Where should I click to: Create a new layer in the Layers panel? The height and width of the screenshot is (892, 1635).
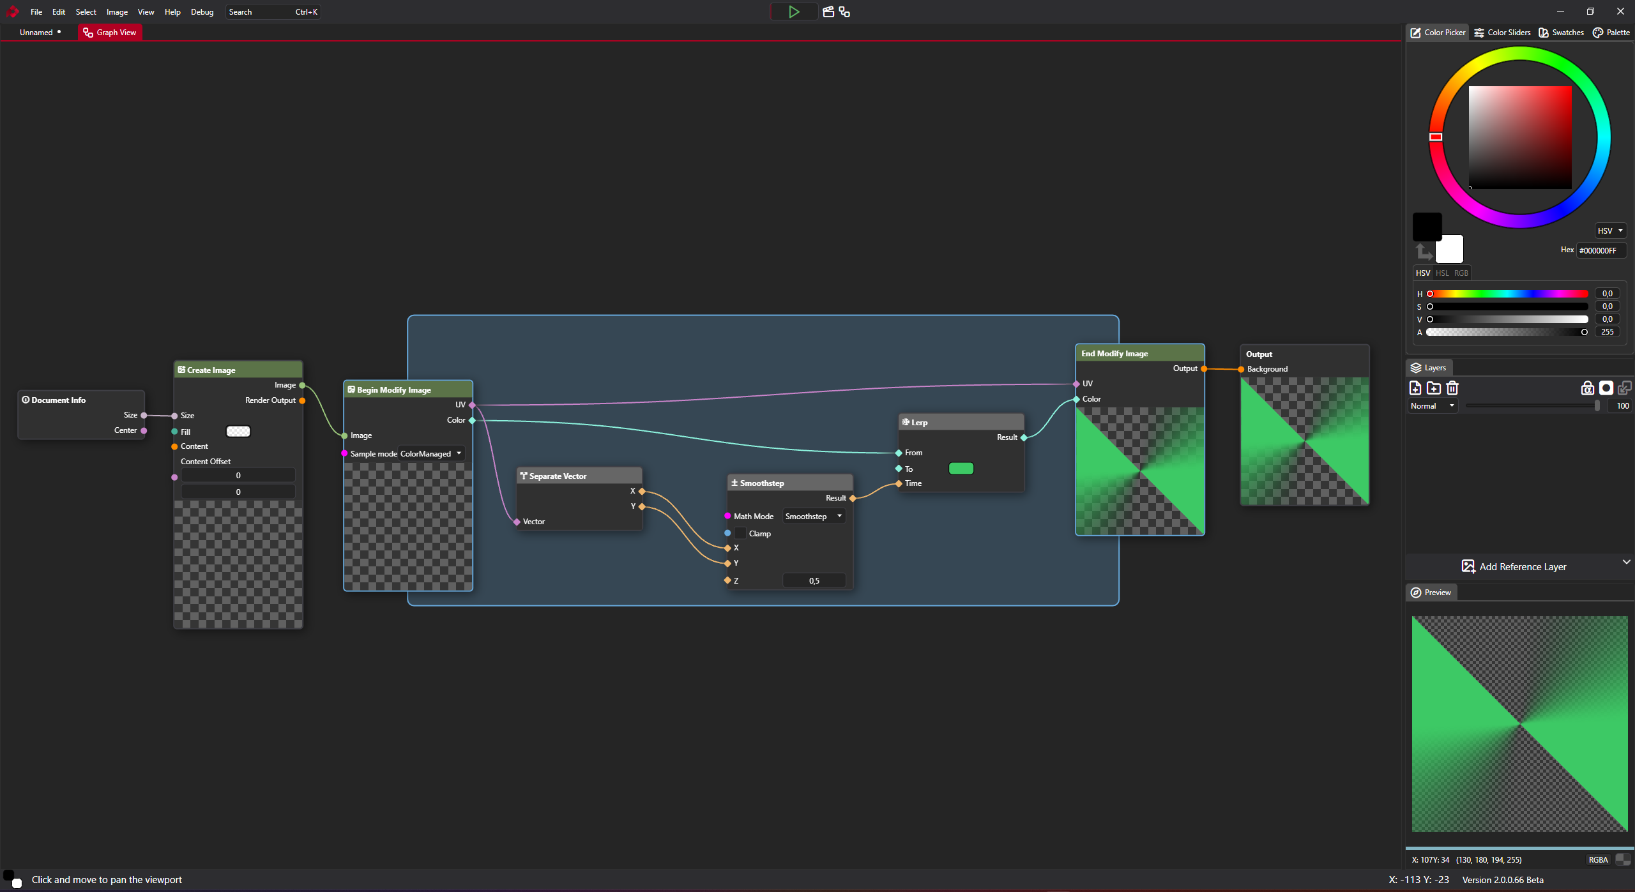click(x=1415, y=388)
